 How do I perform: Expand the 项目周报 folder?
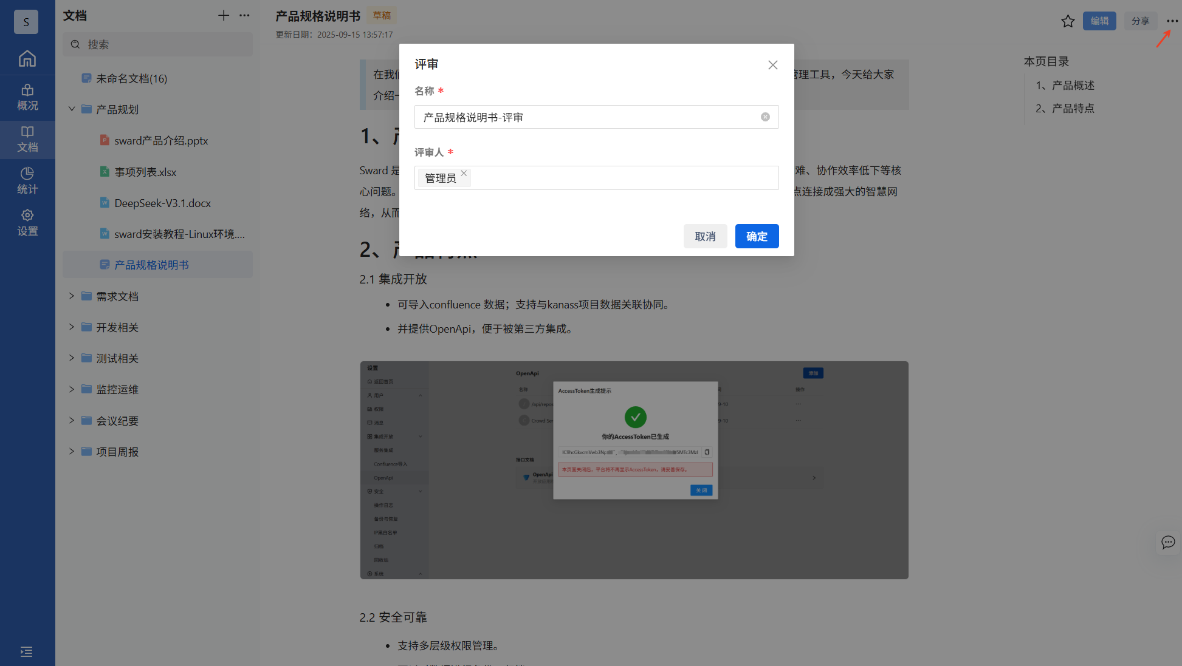pyautogui.click(x=72, y=452)
